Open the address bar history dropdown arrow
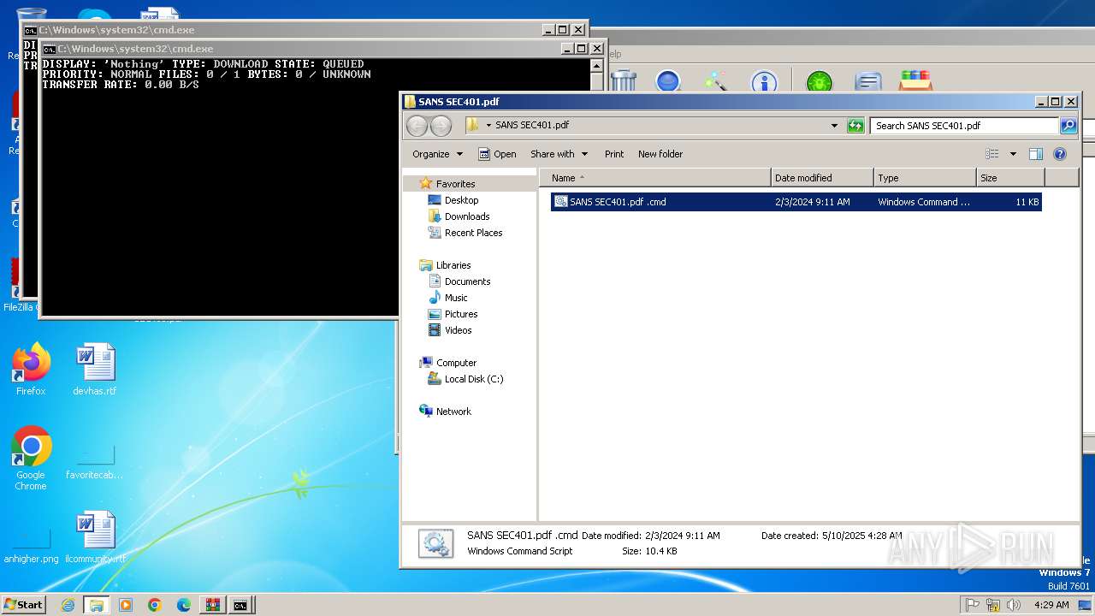The height and width of the screenshot is (616, 1095). point(835,126)
